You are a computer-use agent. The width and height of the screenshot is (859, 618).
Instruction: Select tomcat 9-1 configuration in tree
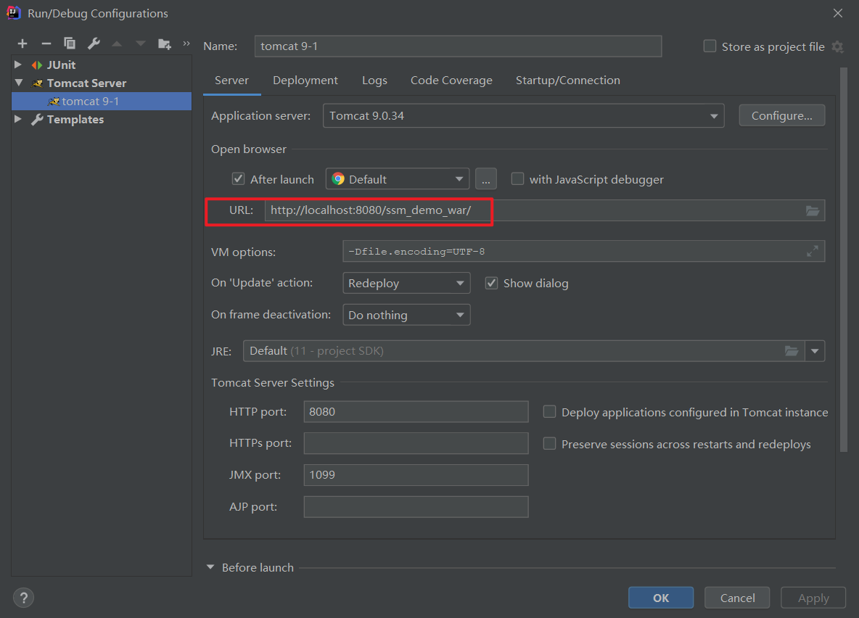pos(102,102)
